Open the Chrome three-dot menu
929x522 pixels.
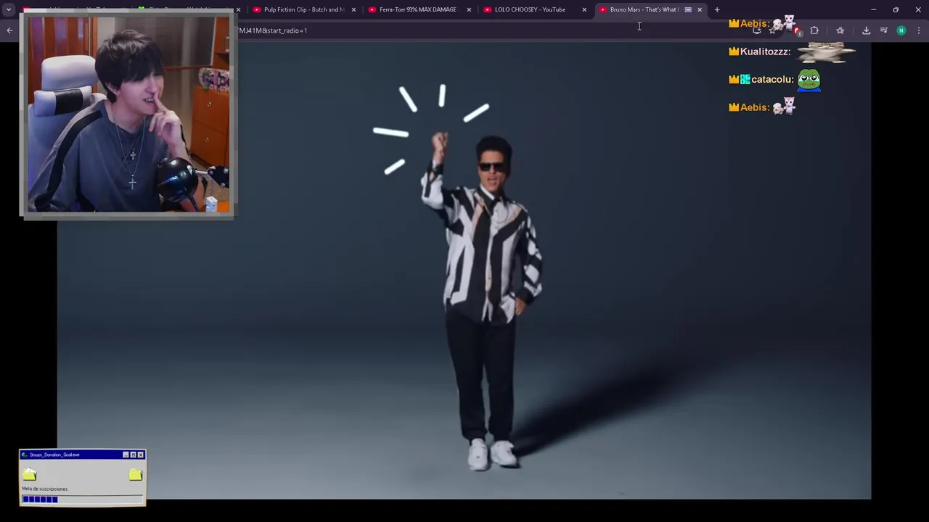point(919,30)
